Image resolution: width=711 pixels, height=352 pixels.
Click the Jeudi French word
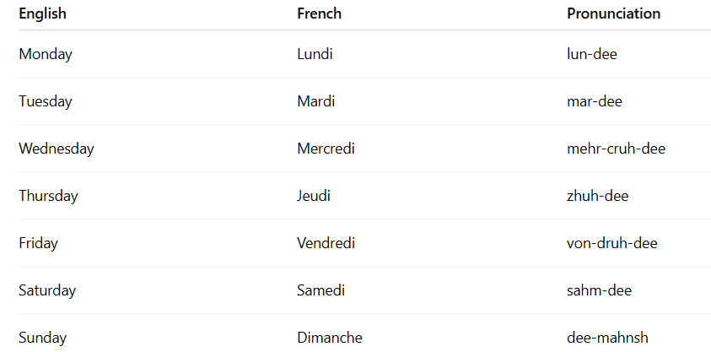pos(314,196)
